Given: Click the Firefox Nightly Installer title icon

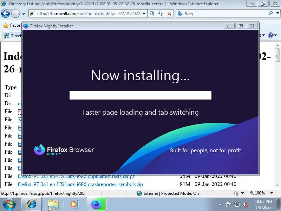Looking at the screenshot, I should pos(26,26).
